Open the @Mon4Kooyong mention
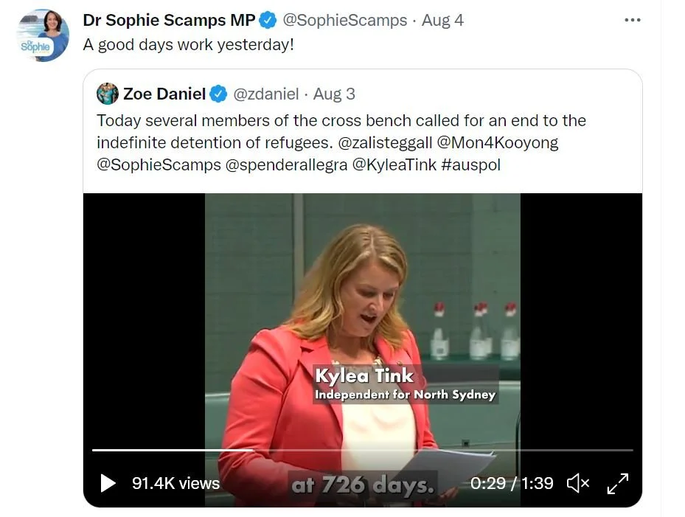Image resolution: width=685 pixels, height=517 pixels. click(x=498, y=142)
